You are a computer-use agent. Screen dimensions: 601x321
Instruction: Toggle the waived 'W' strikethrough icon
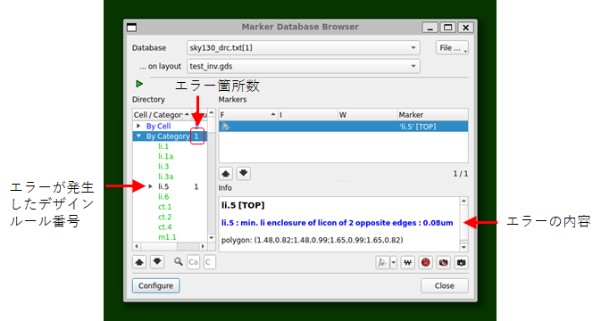[407, 262]
